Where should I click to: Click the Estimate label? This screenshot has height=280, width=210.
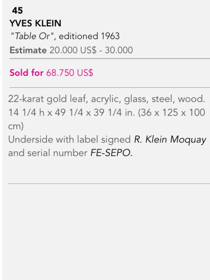tap(28, 50)
